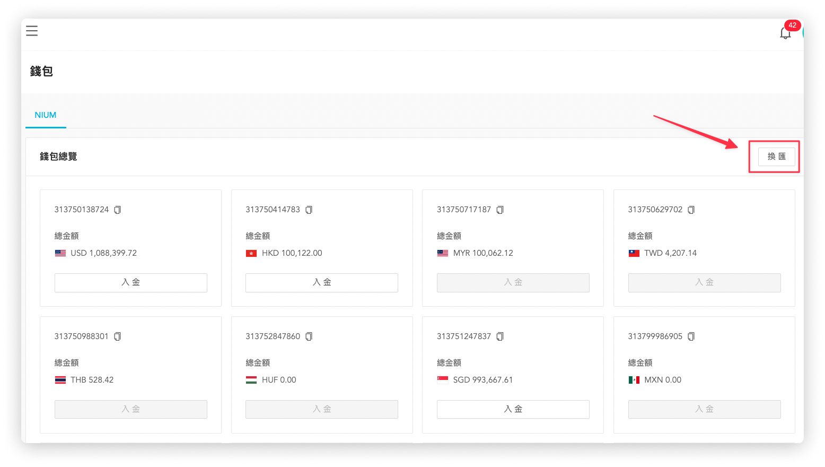Click account number 313752847860

click(273, 336)
